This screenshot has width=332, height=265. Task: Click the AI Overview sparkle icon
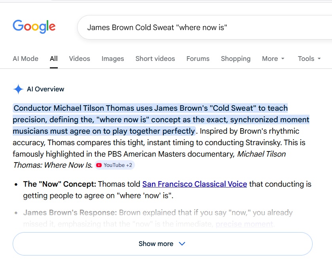point(18,89)
